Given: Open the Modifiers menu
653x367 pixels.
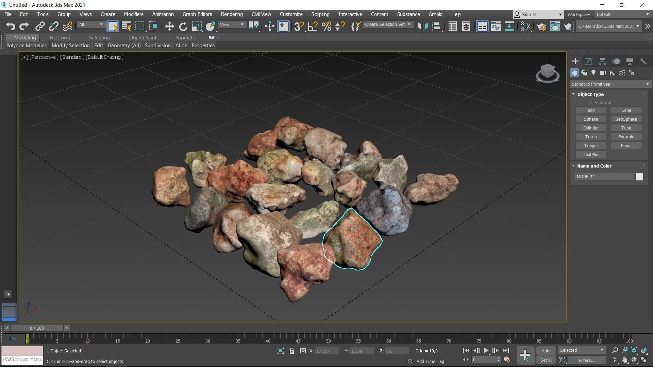Looking at the screenshot, I should [133, 14].
